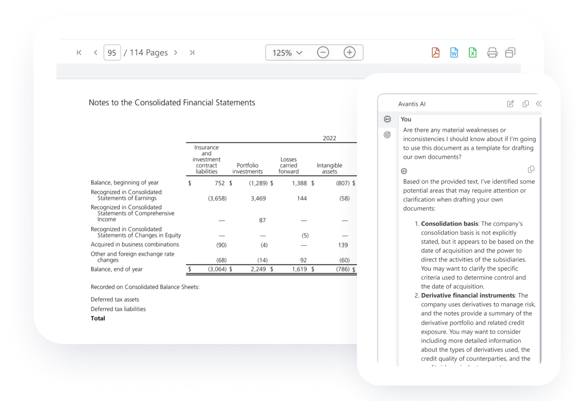Collapse the Avantis AI panel

pos(538,104)
